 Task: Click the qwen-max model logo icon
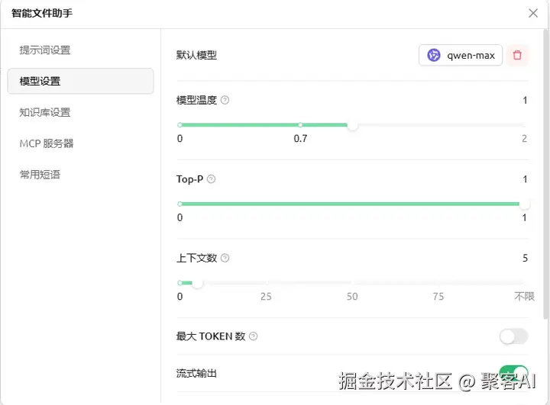tap(434, 55)
